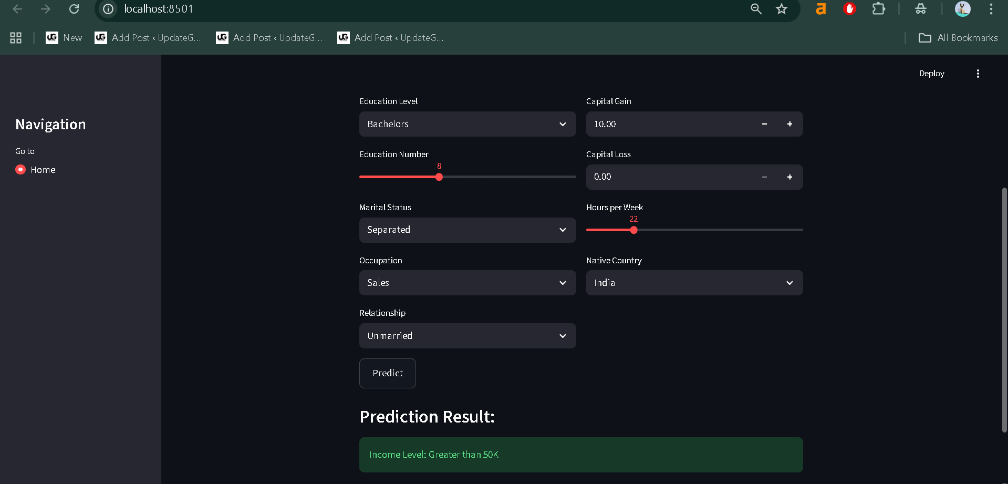1008x484 pixels.
Task: Open the browser extensions puzzle icon
Action: 878,9
